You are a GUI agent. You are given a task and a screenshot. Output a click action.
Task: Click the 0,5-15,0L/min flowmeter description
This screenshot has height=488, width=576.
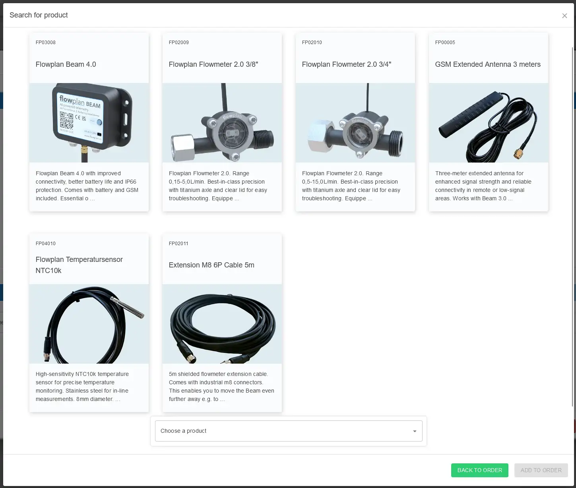point(351,186)
